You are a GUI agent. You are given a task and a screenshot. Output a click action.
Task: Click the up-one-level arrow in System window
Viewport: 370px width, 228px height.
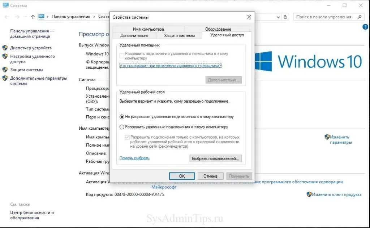[x=33, y=17]
